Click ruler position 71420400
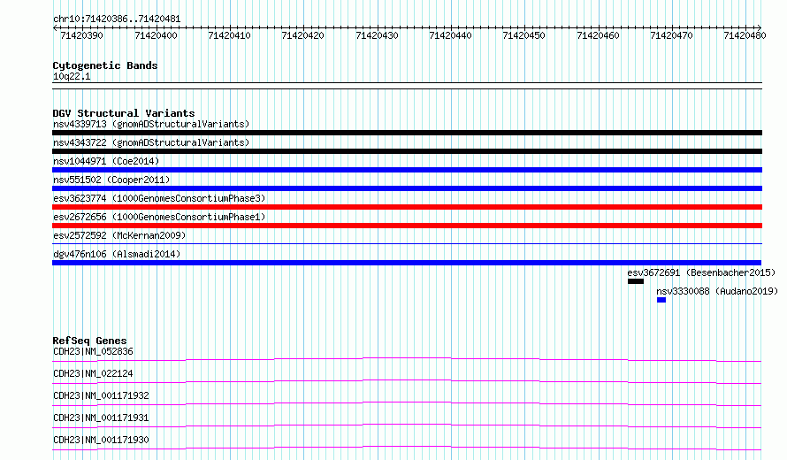 (157, 35)
